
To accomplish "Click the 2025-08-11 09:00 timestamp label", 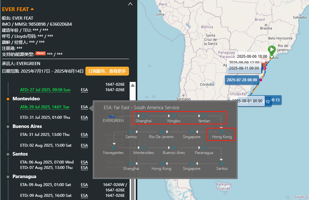I will pyautogui.click(x=244, y=68).
